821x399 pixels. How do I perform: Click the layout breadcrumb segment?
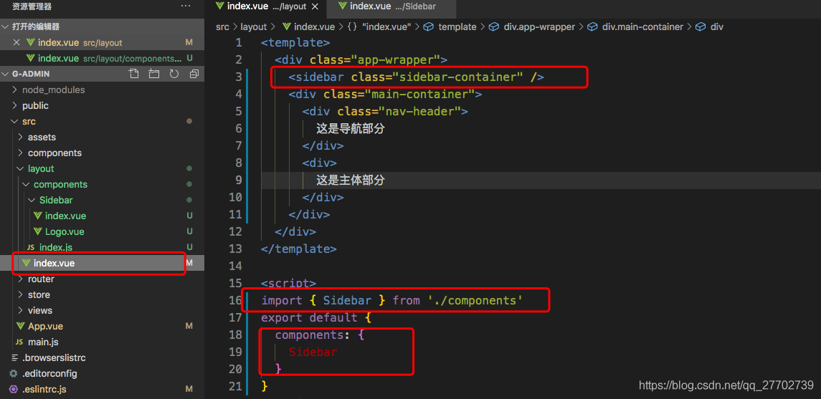253,27
